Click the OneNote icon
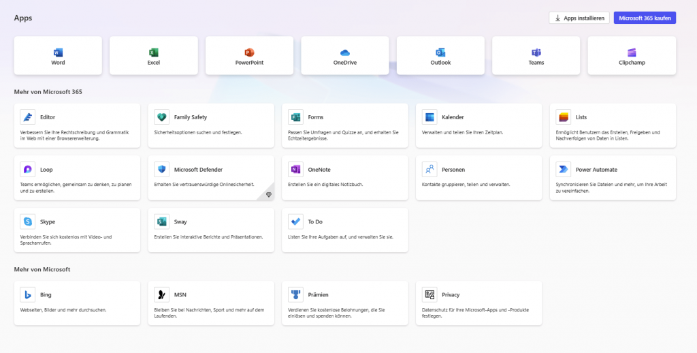Screen dimensions: 697x353 click(x=295, y=170)
